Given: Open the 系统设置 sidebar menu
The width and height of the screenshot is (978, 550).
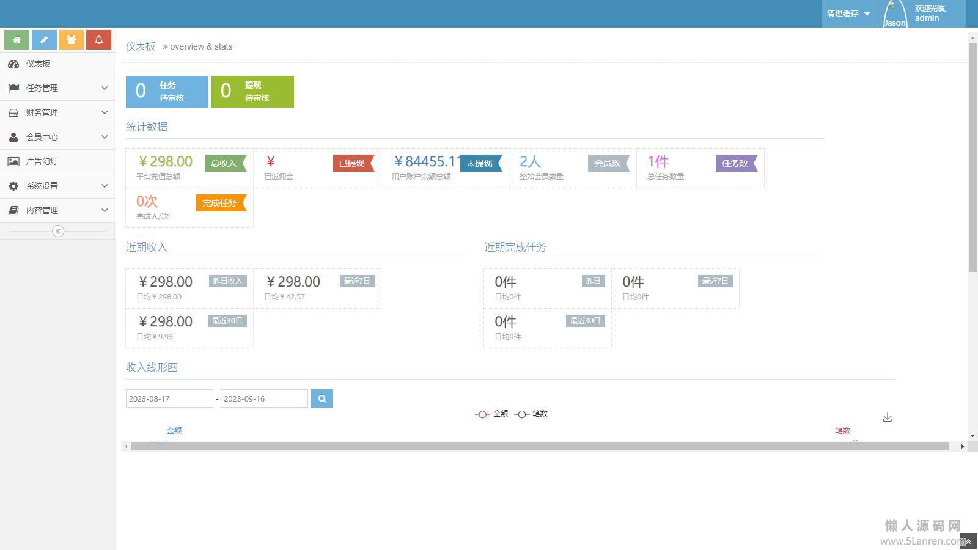Looking at the screenshot, I should click(x=57, y=186).
